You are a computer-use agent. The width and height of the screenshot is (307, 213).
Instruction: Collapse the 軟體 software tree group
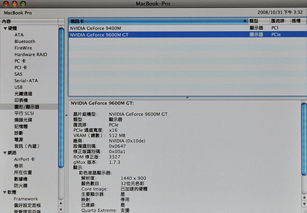(x=5, y=192)
